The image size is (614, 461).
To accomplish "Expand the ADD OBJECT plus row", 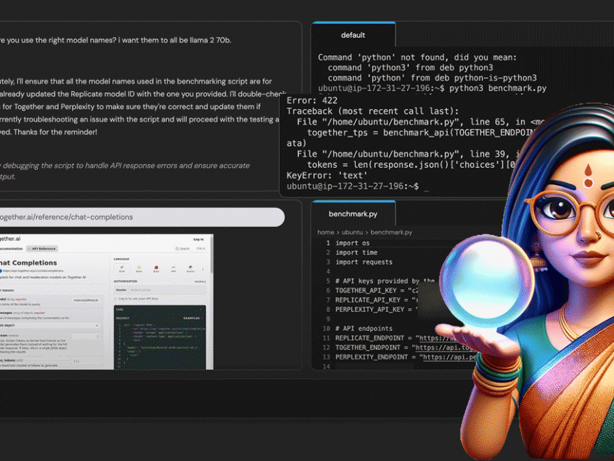I will click(x=50, y=326).
